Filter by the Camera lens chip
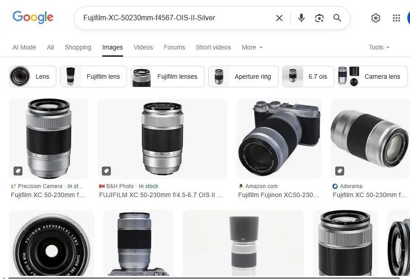410x279 pixels. (373, 76)
